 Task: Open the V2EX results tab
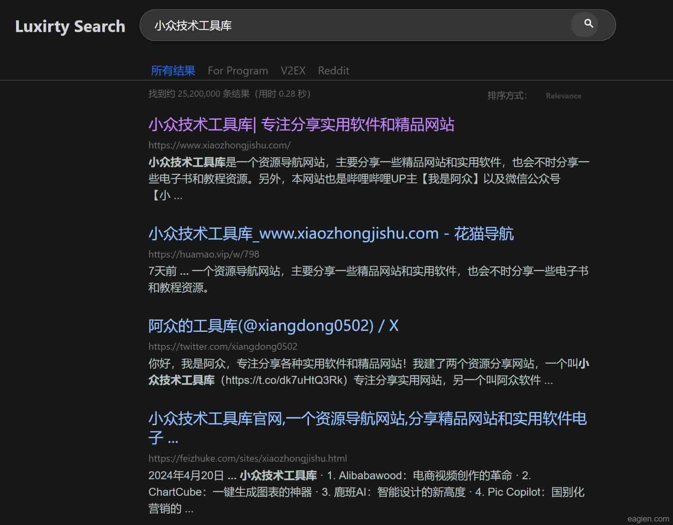[x=293, y=71]
